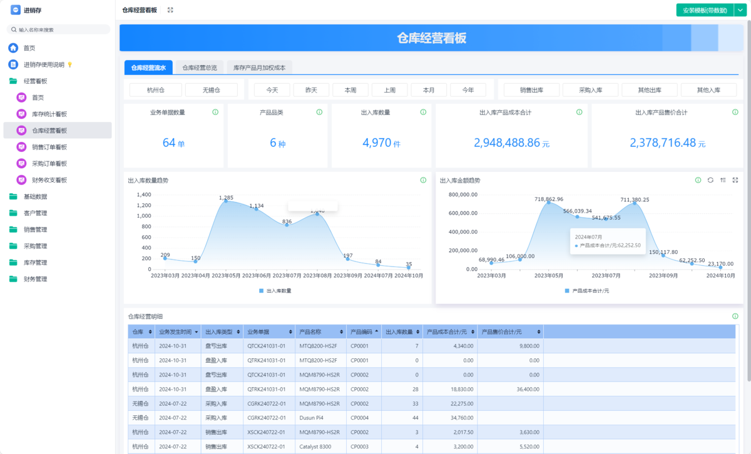Image resolution: width=751 pixels, height=454 pixels.
Task: Click the 输入名称来搜索 search field
Action: click(x=59, y=29)
